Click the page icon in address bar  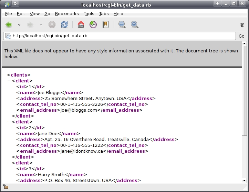tap(8, 36)
